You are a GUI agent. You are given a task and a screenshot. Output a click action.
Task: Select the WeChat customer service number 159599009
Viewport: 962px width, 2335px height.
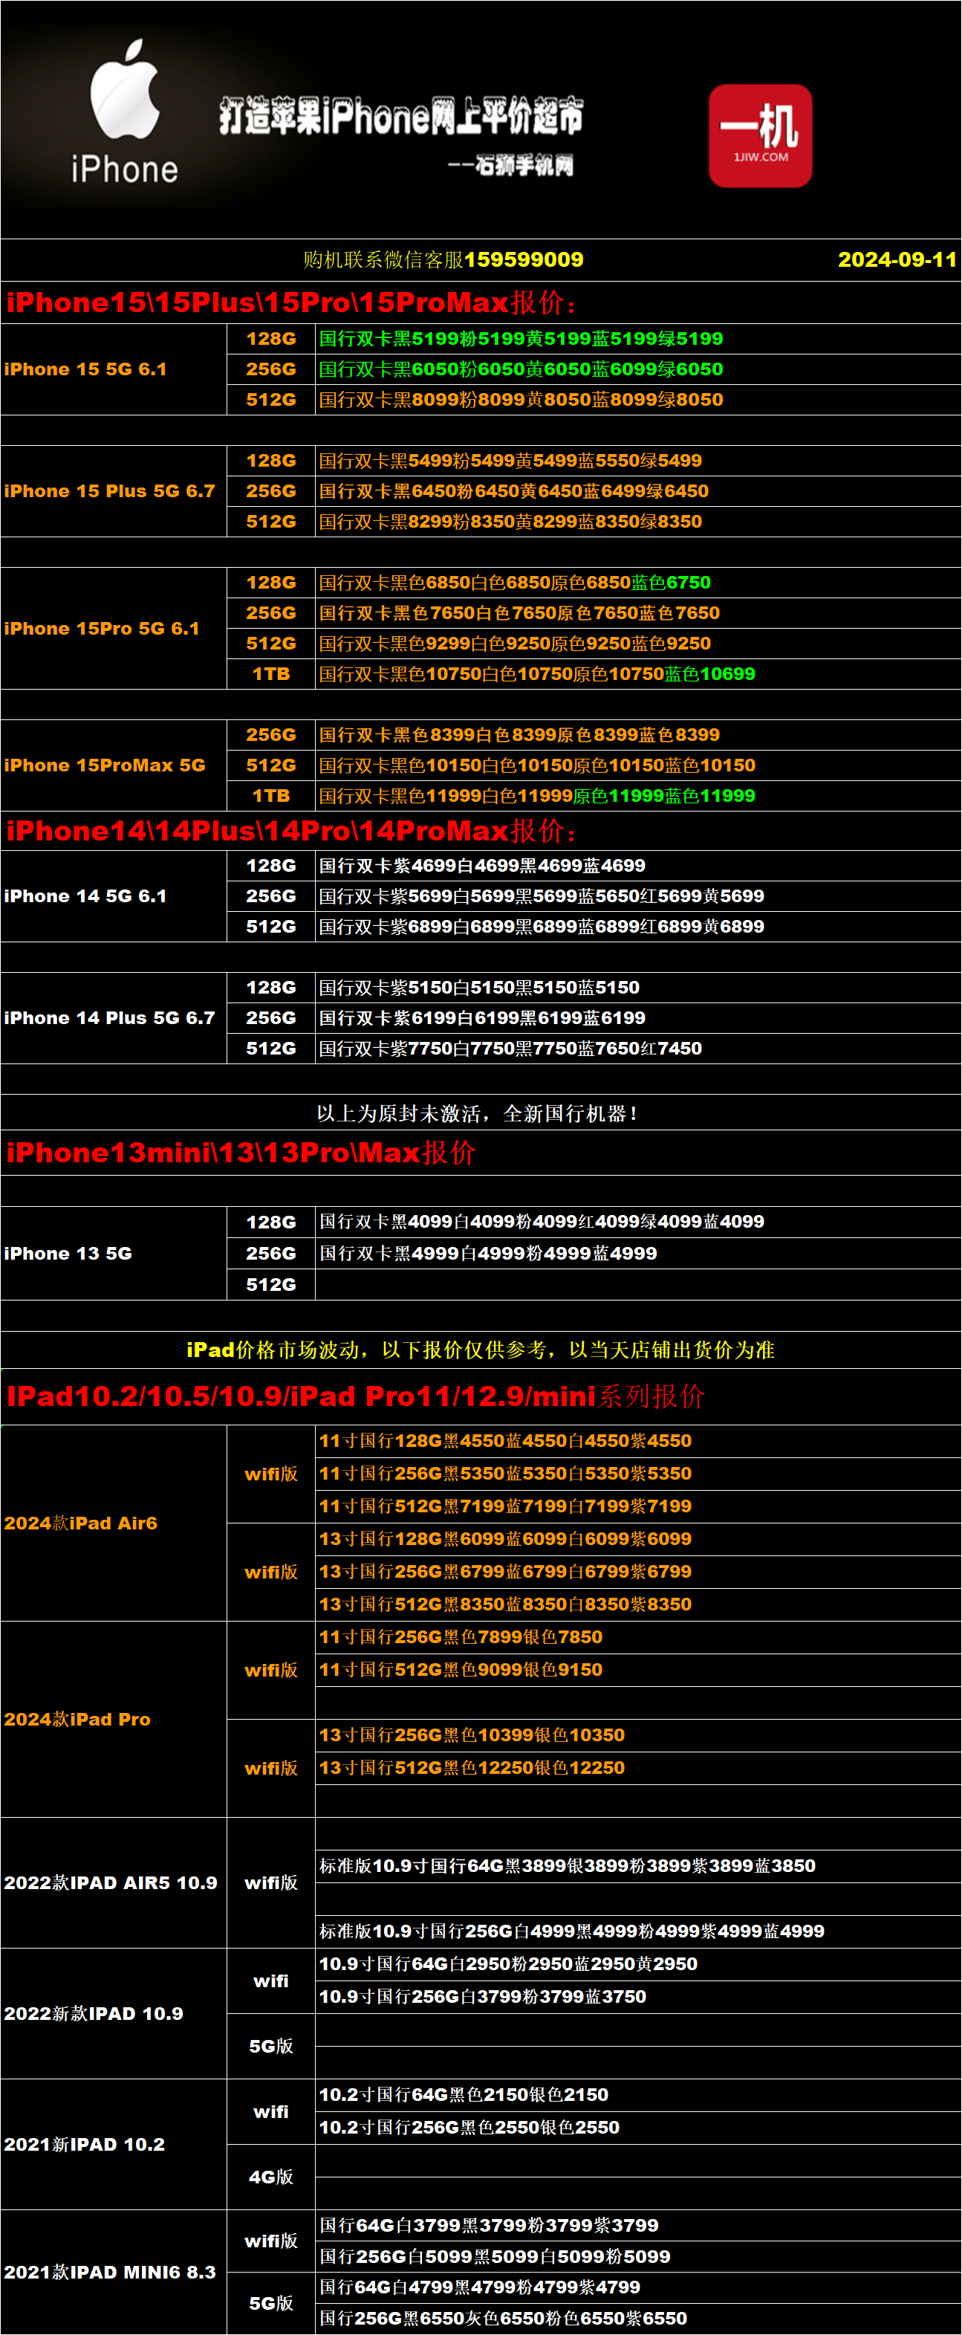click(x=523, y=260)
